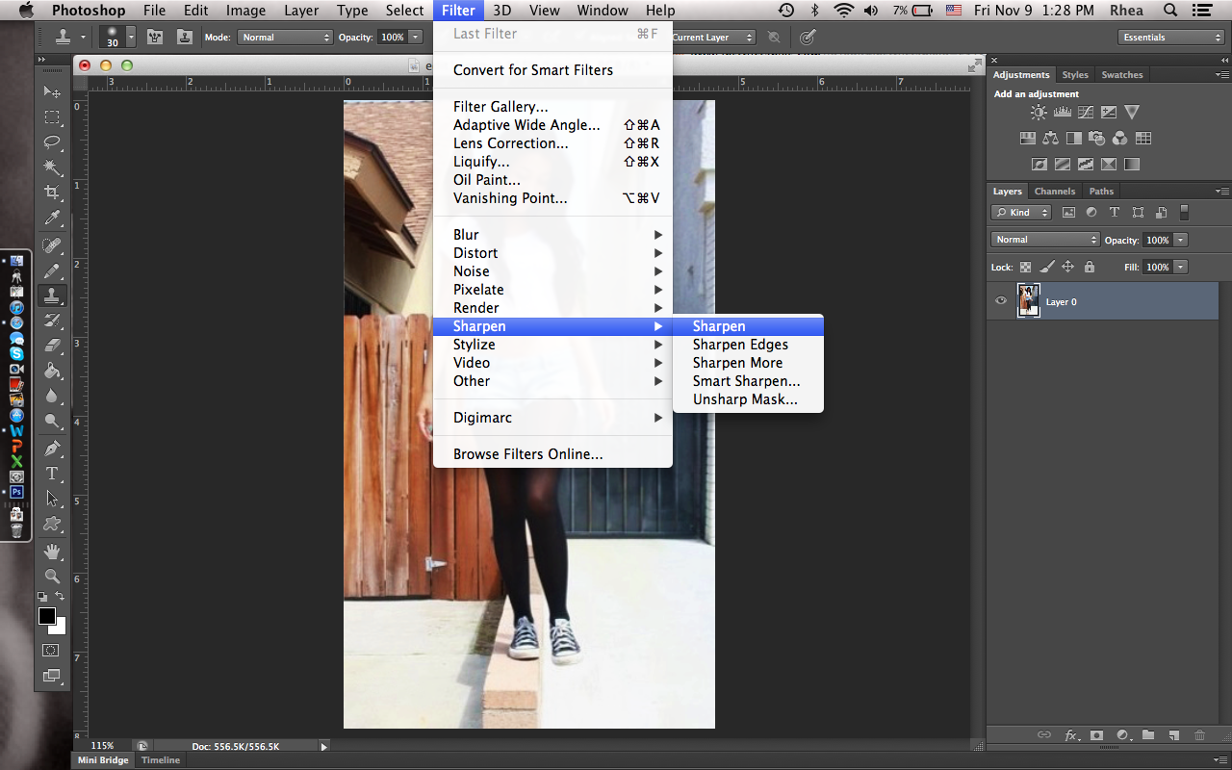Open the options bar Opacity dropdown arrow
Viewport: 1232px width, 770px height.
point(416,38)
